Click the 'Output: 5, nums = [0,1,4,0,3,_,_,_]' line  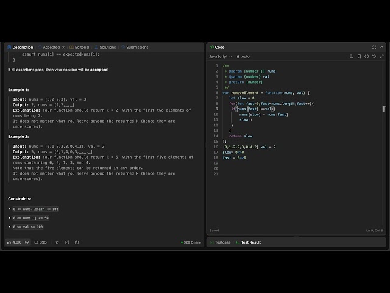pyautogui.click(x=53, y=152)
